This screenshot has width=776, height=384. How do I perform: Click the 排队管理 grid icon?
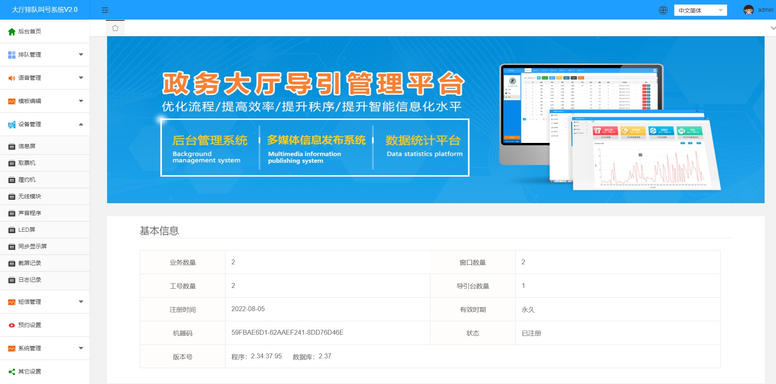(12, 55)
